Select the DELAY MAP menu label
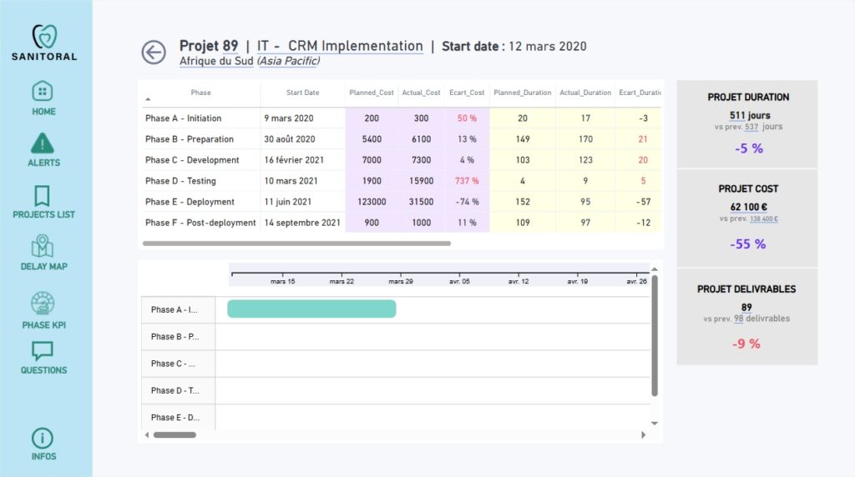The width and height of the screenshot is (855, 477). pos(43,266)
